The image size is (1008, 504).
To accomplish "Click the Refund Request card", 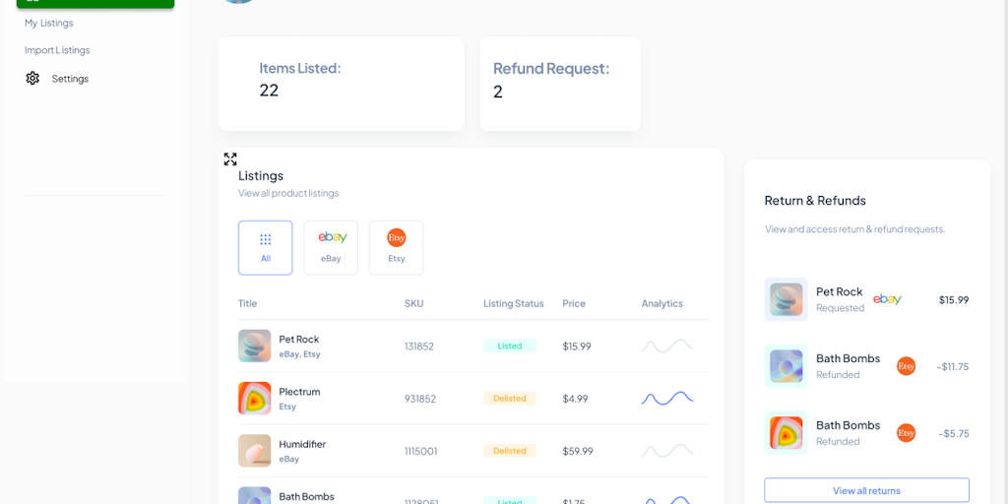I will coord(560,84).
